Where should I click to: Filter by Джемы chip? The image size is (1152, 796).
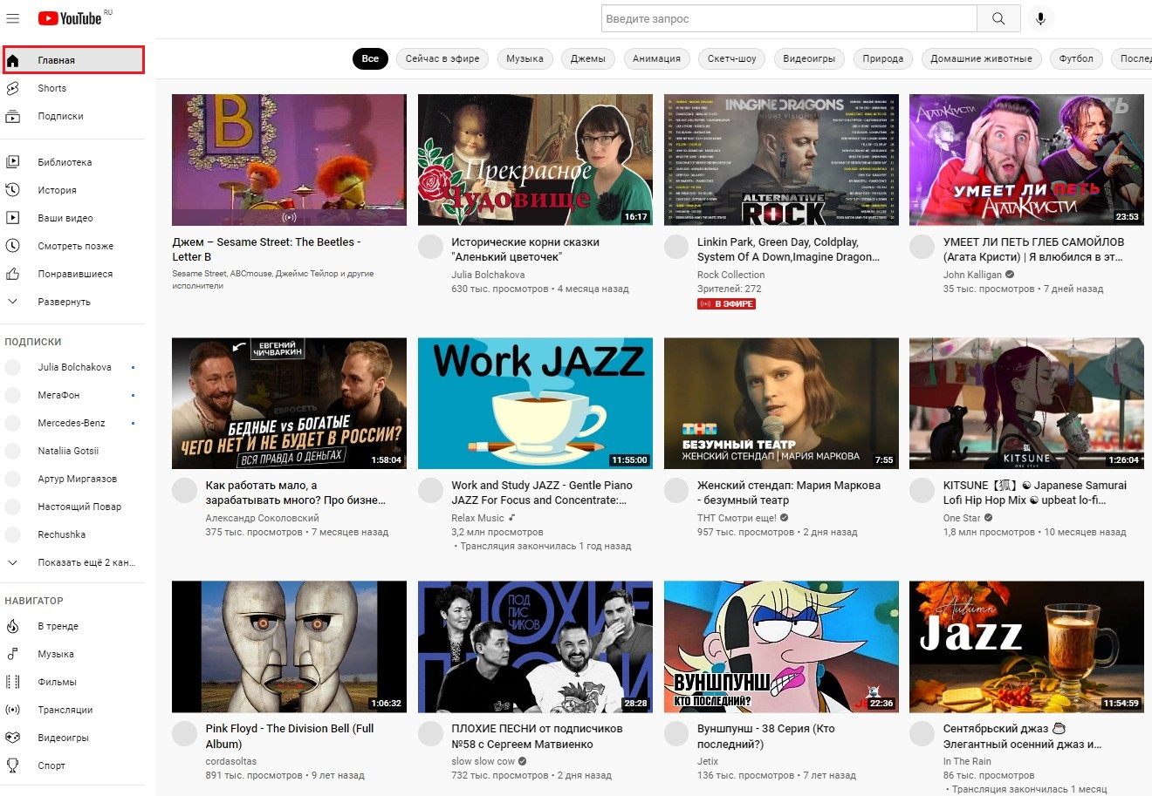[587, 58]
